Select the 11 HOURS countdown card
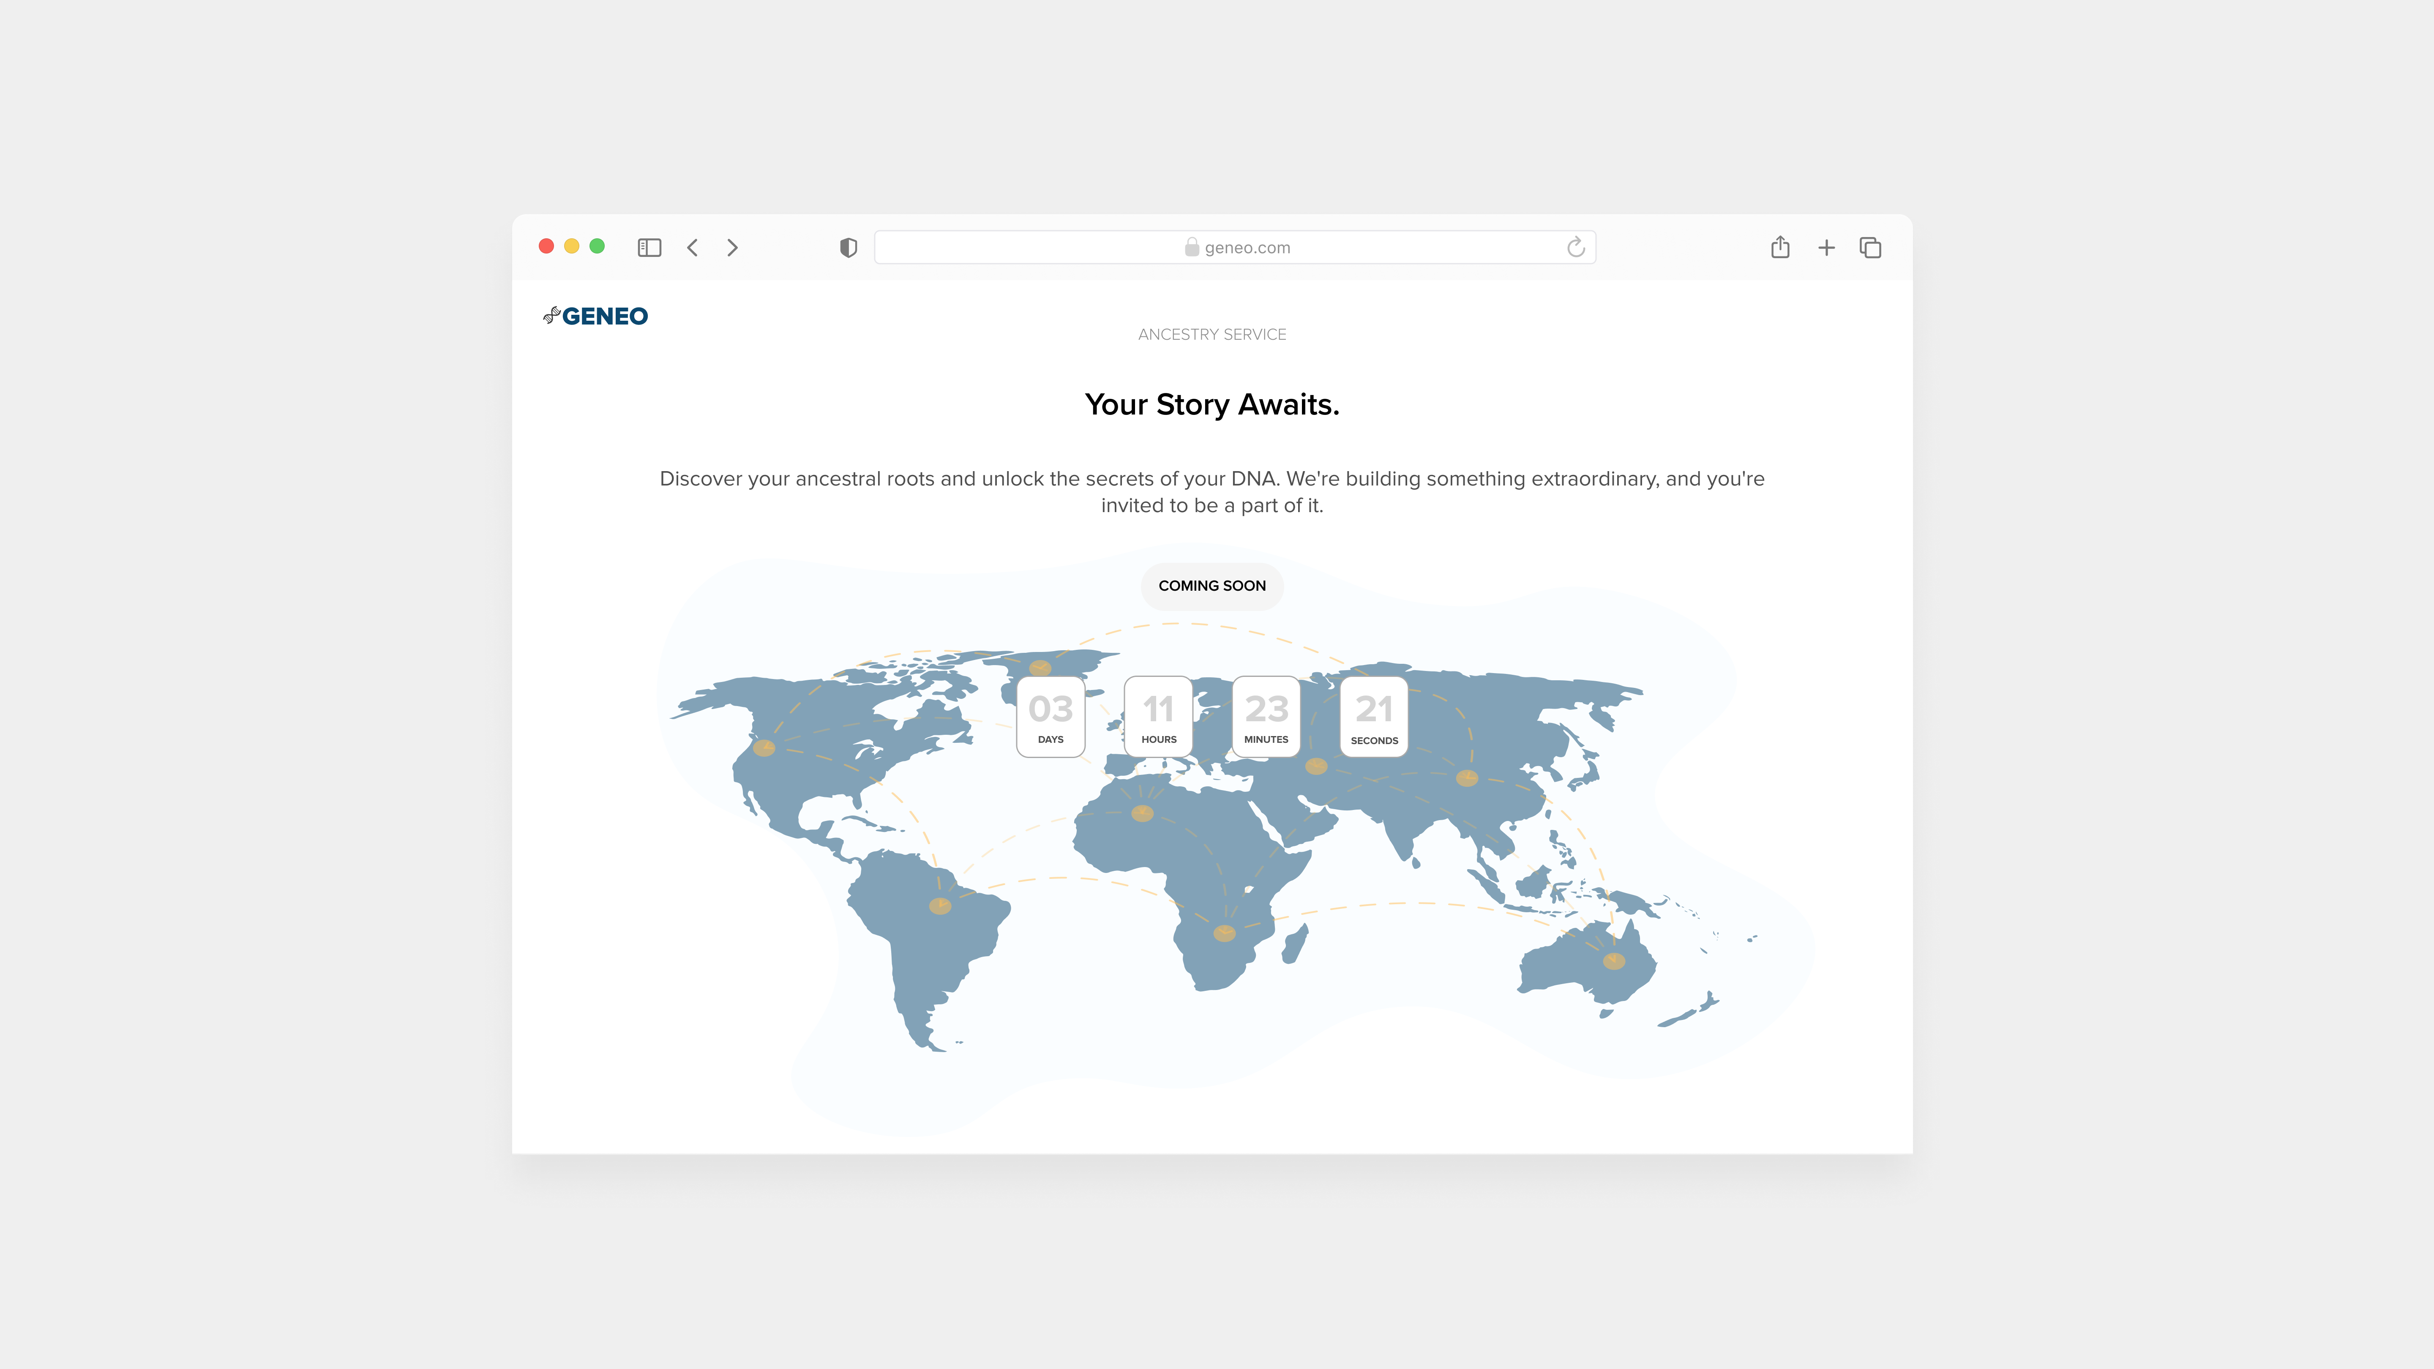 (1158, 717)
